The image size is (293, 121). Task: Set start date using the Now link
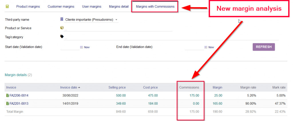87,47
